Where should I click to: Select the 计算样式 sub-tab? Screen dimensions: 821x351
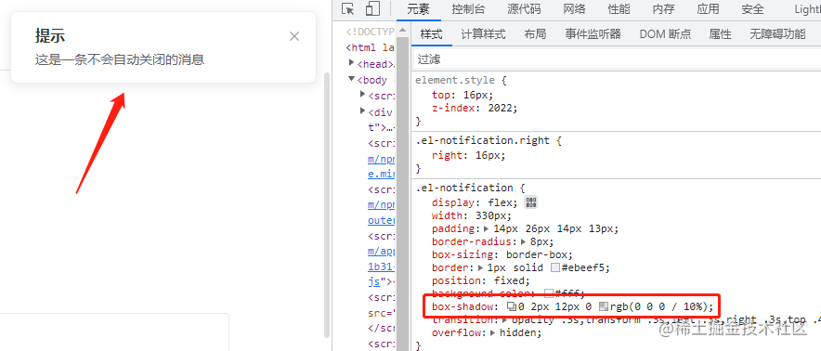pyautogui.click(x=483, y=34)
